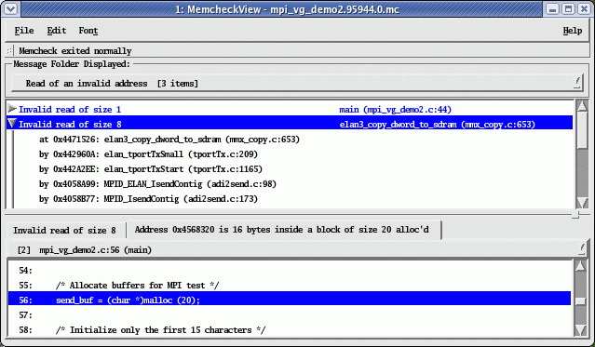Screen dimensions: 595x347
Task: Open the Message Folder dropdown
Action: click(x=577, y=82)
